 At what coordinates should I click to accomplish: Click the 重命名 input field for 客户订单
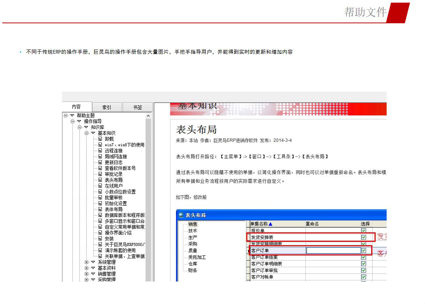pyautogui.click(x=332, y=251)
